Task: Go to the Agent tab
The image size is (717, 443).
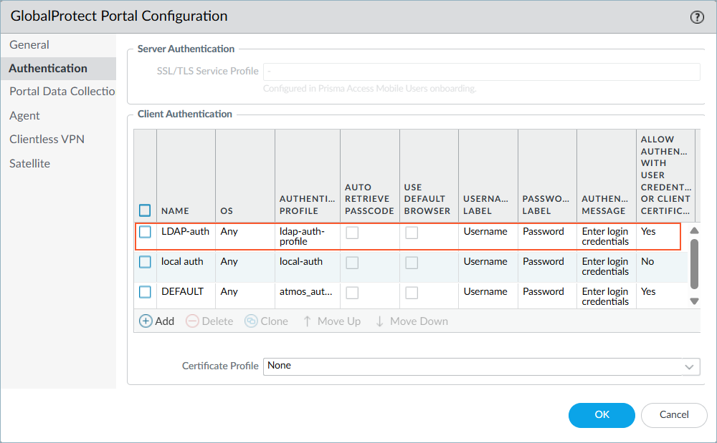Action: click(x=24, y=115)
